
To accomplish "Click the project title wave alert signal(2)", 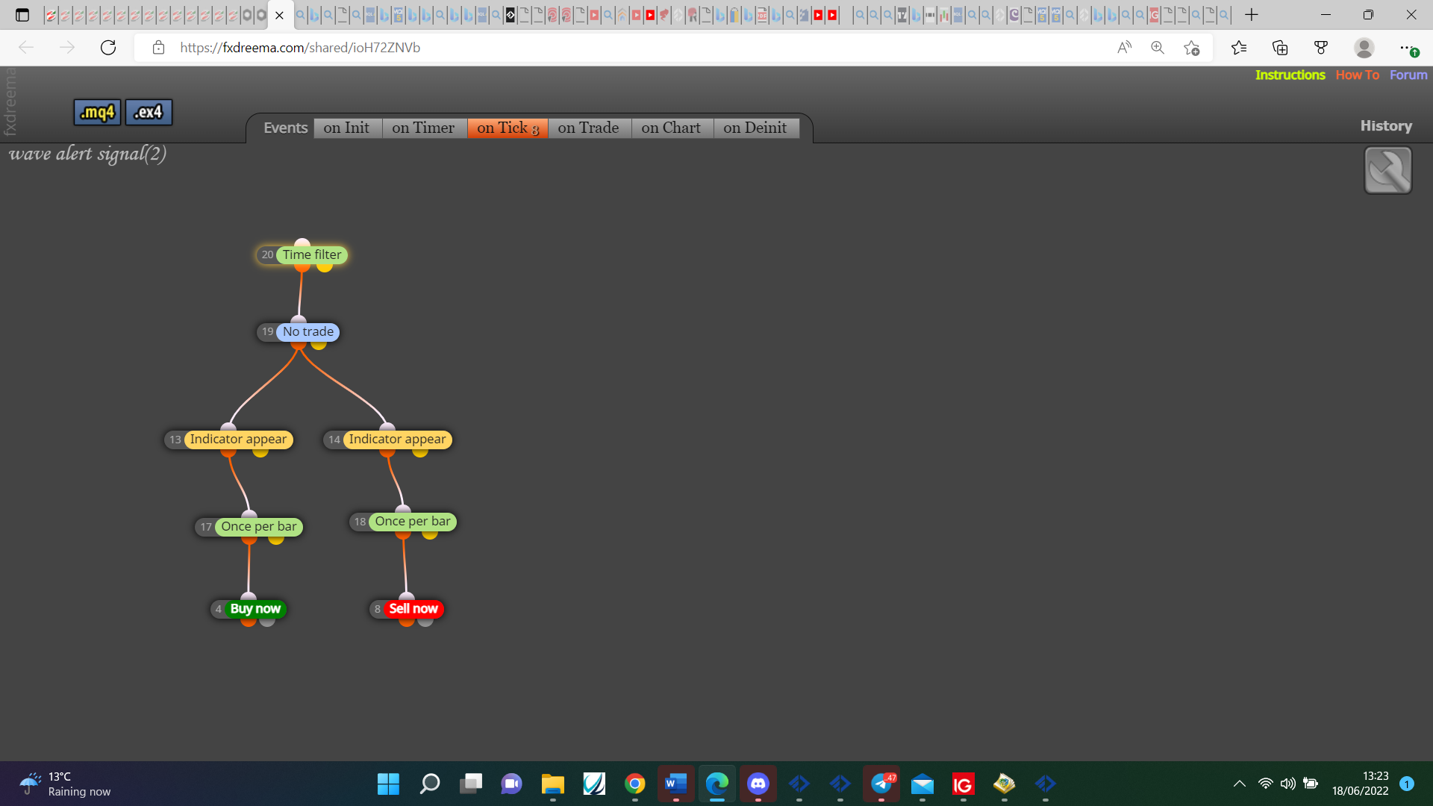I will [87, 154].
